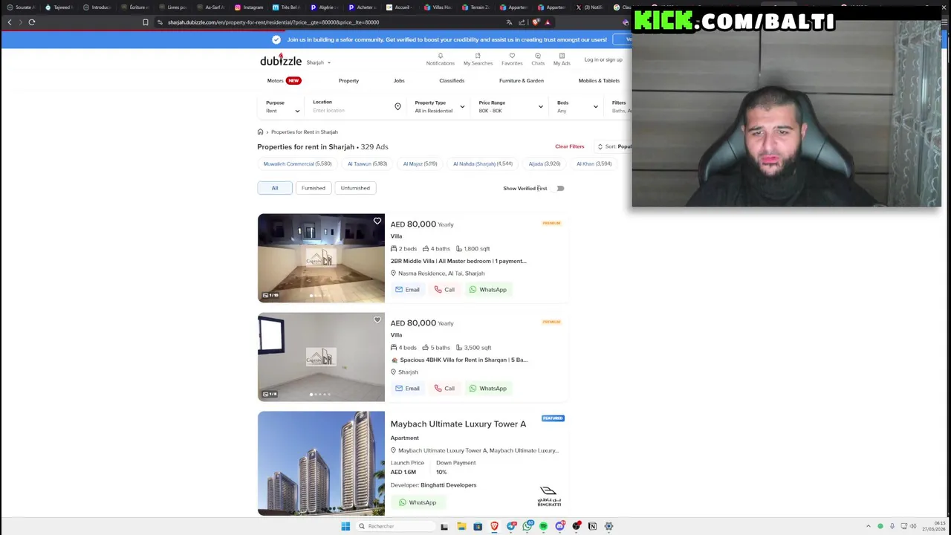Viewport: 951px width, 535px height.
Task: Email the 2BR Middle Villa advertiser
Action: [407, 290]
